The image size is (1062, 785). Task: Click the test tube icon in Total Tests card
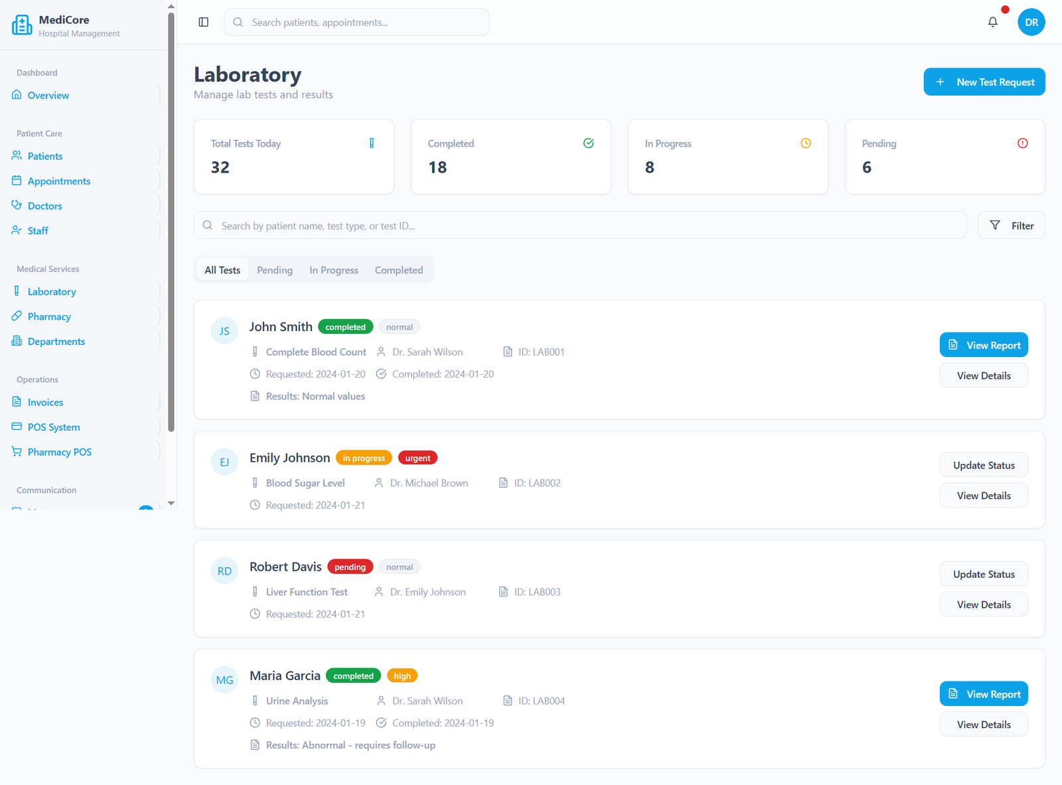(372, 143)
